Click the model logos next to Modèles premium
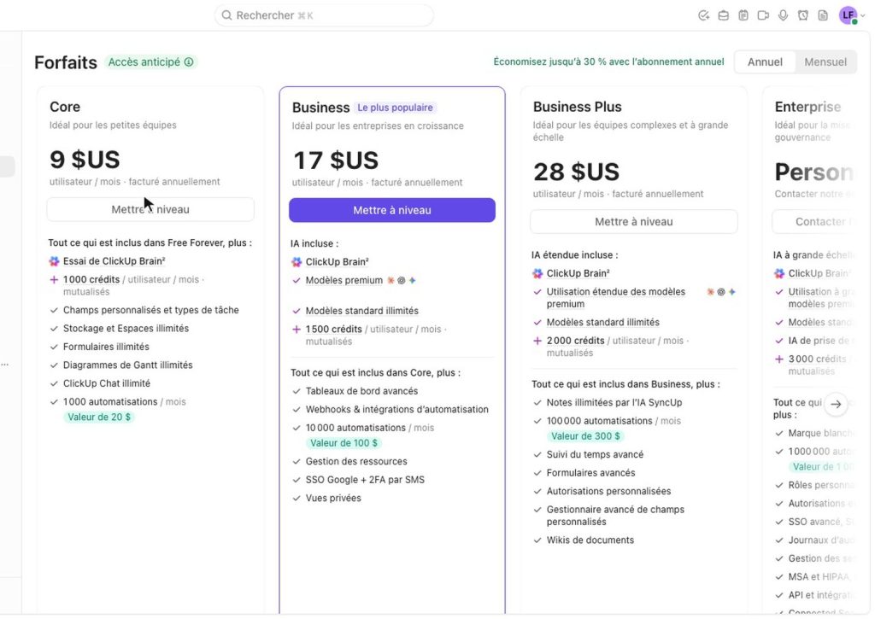 [402, 281]
